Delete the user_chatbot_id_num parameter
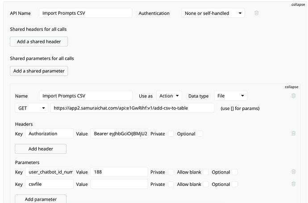This screenshot has width=308, height=203. coord(293,172)
